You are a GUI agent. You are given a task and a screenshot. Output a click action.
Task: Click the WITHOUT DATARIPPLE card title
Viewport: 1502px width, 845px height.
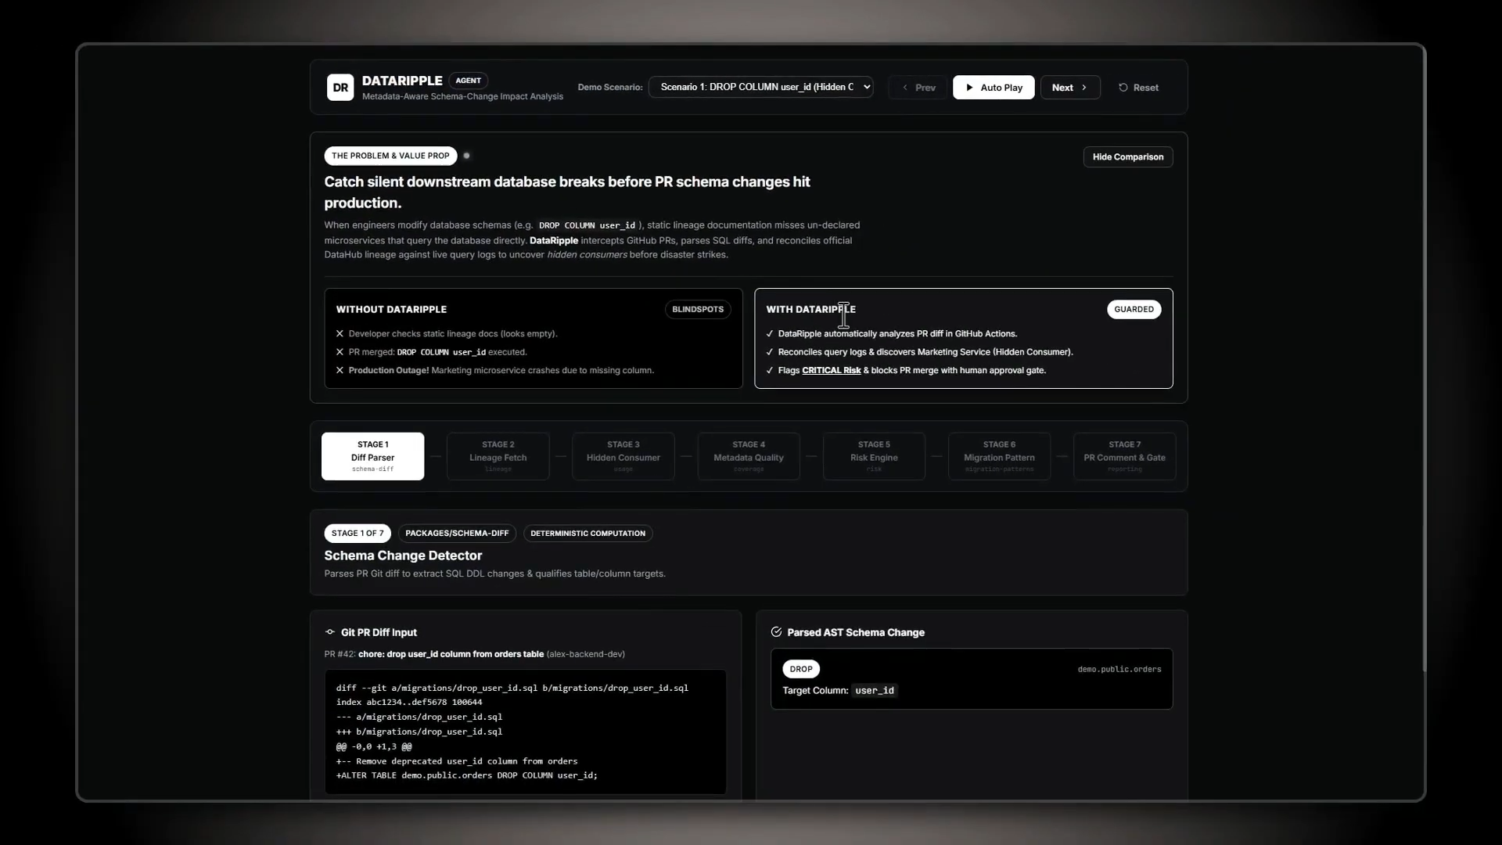[x=391, y=310]
